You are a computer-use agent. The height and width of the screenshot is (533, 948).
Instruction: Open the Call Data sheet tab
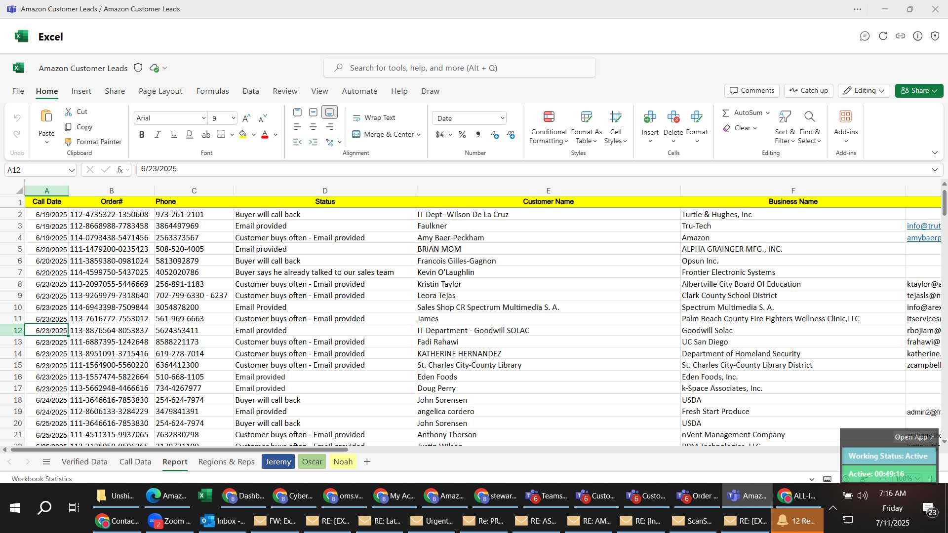coord(135,461)
